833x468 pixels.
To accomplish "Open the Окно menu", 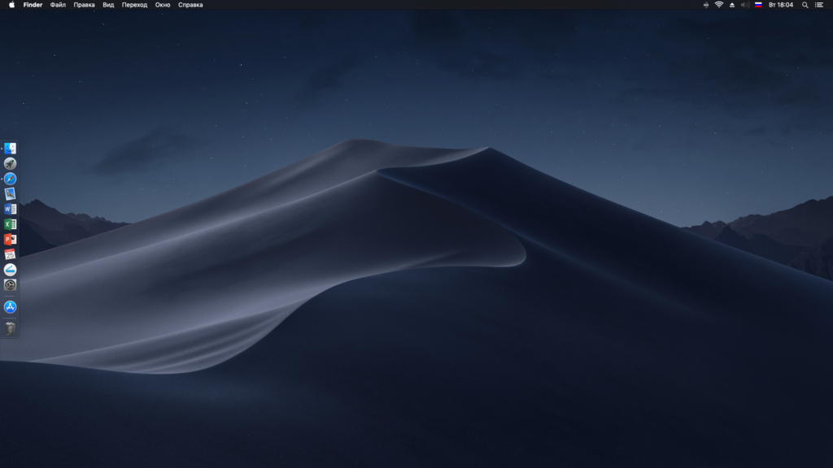I will point(163,5).
